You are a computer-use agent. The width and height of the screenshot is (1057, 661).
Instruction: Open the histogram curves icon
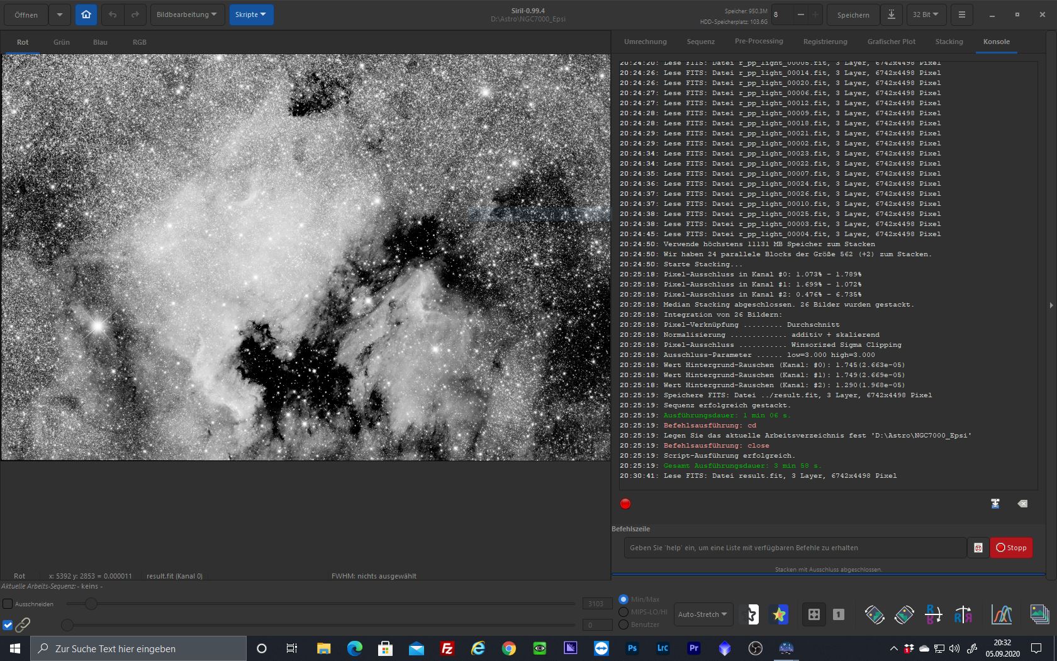click(x=1002, y=614)
